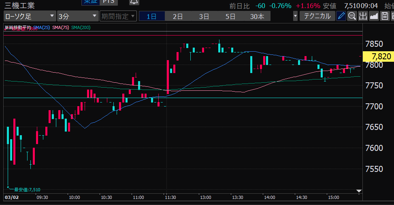
Task: Toggle the SMA(25) indicator label
Action: click(x=41, y=27)
